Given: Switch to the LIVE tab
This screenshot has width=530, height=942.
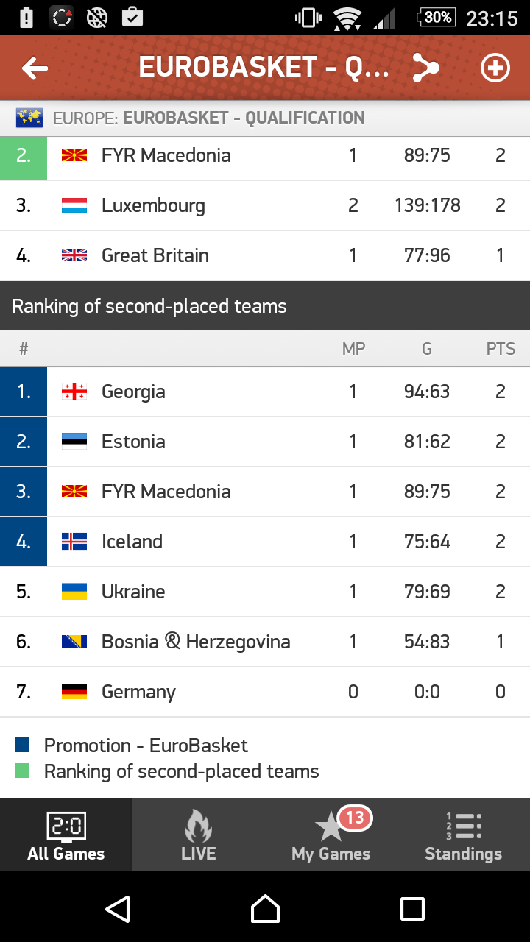Looking at the screenshot, I should [199, 836].
